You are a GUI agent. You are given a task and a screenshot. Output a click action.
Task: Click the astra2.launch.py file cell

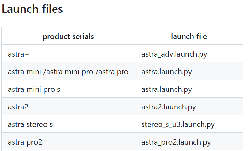[168, 107]
